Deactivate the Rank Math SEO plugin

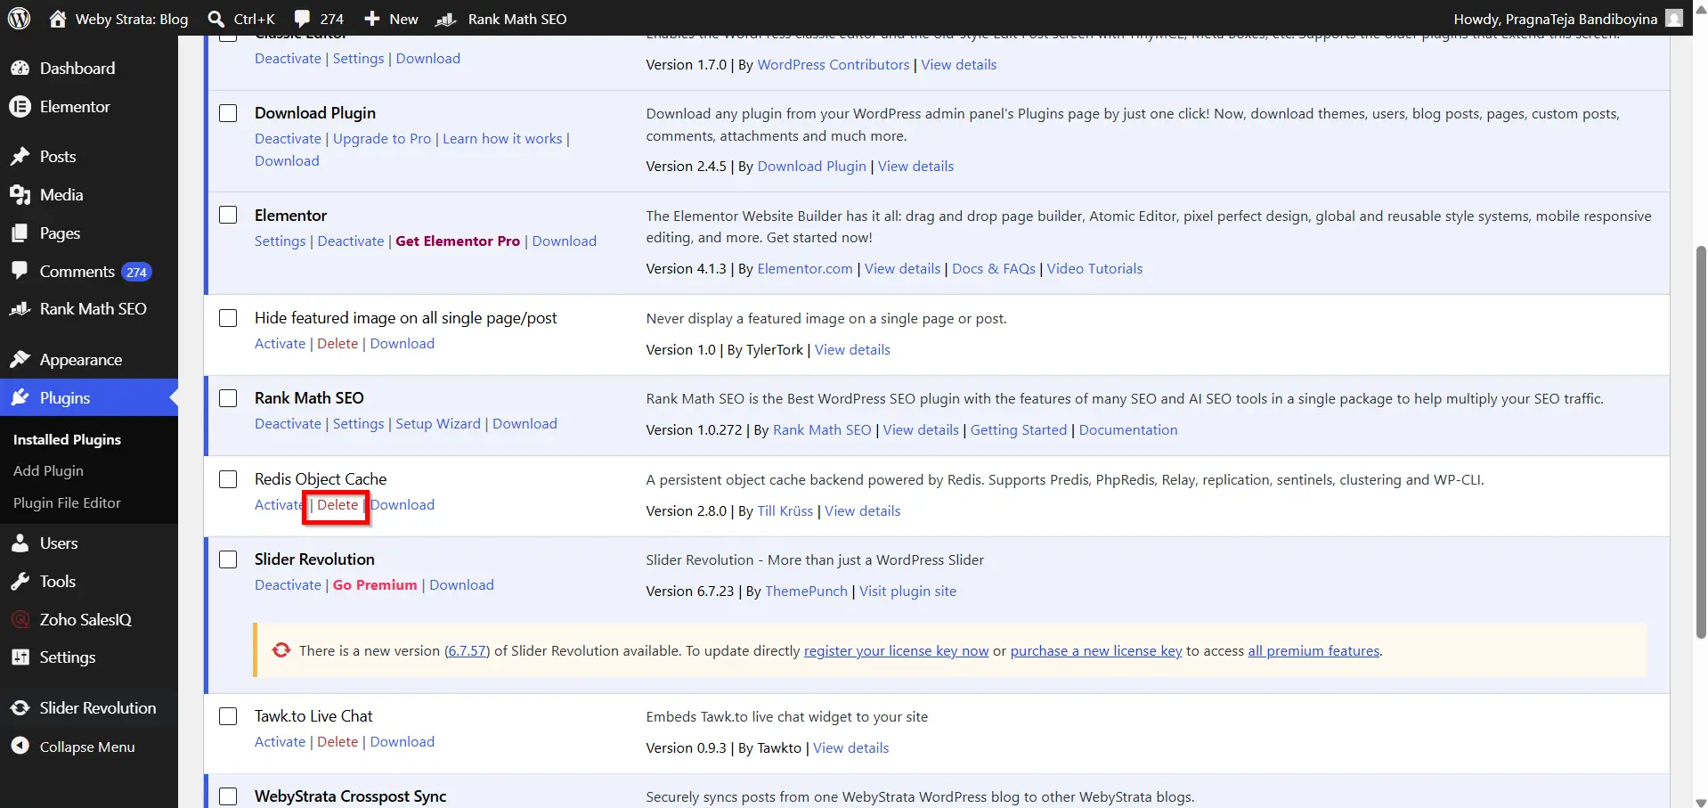(x=288, y=424)
